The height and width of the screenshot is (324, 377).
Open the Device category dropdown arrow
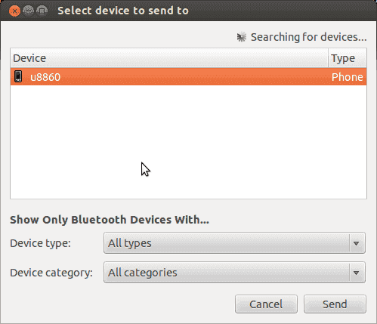356,273
